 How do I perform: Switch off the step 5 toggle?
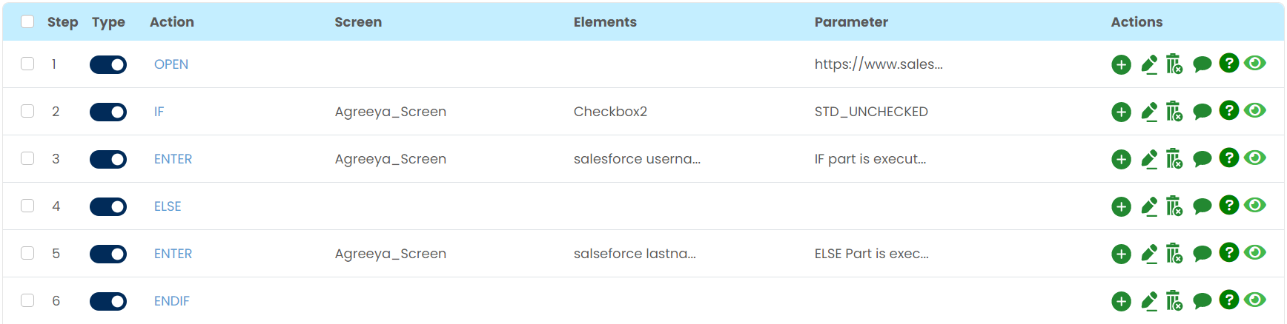pos(108,254)
